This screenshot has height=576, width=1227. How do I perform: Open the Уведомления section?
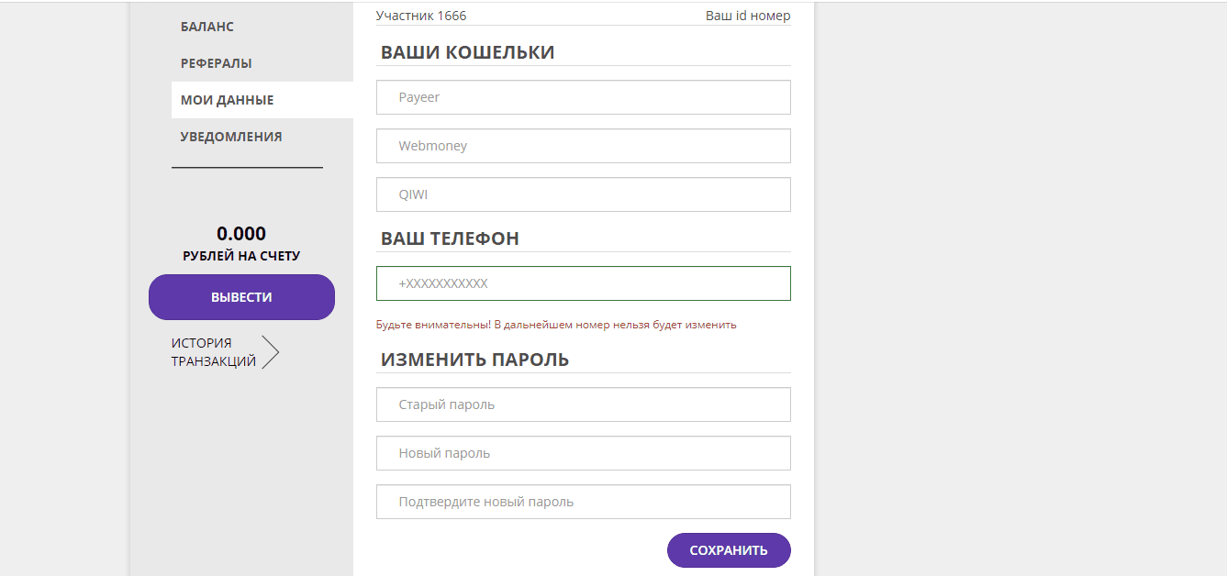pos(230,135)
